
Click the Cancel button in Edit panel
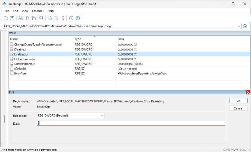[x=238, y=108]
